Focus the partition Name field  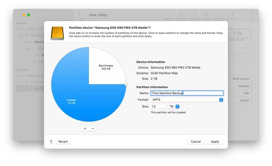pyautogui.click(x=187, y=93)
